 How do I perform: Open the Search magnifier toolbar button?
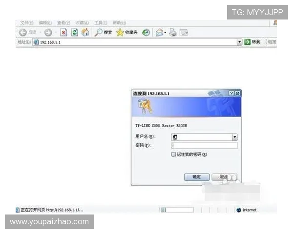coord(103,33)
